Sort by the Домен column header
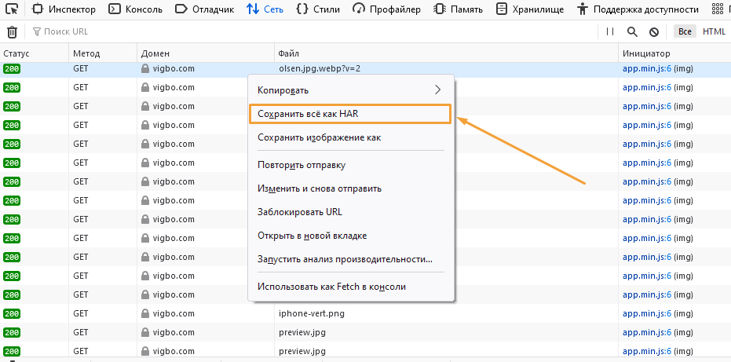Viewport: 731px width, 362px height. [206, 53]
